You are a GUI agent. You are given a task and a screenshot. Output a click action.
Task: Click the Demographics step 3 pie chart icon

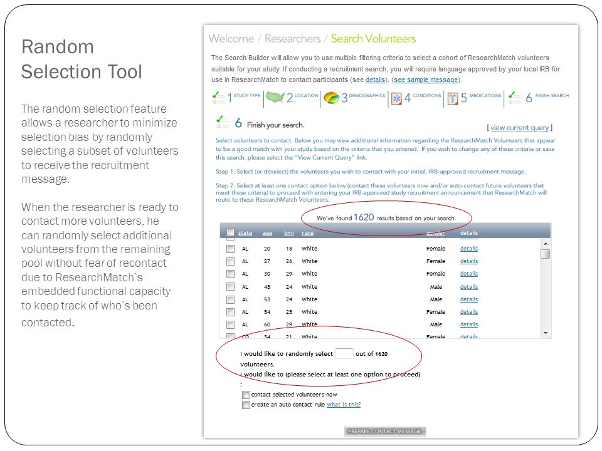click(331, 98)
